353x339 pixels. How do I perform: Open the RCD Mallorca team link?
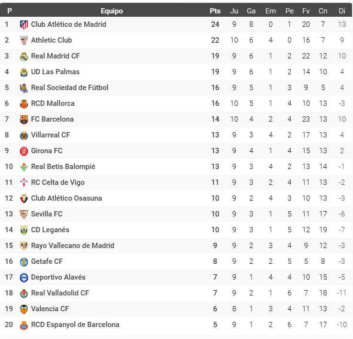(x=53, y=103)
